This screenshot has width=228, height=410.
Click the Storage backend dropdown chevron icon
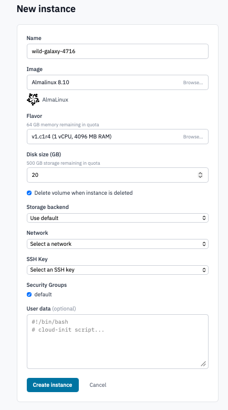(204, 218)
